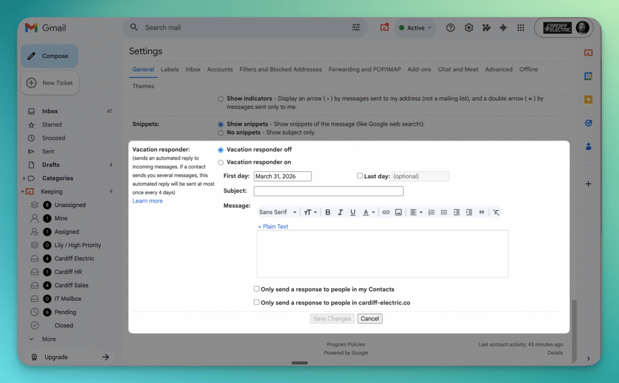The height and width of the screenshot is (383, 619).
Task: Open Google Keep side panel
Action: [588, 100]
